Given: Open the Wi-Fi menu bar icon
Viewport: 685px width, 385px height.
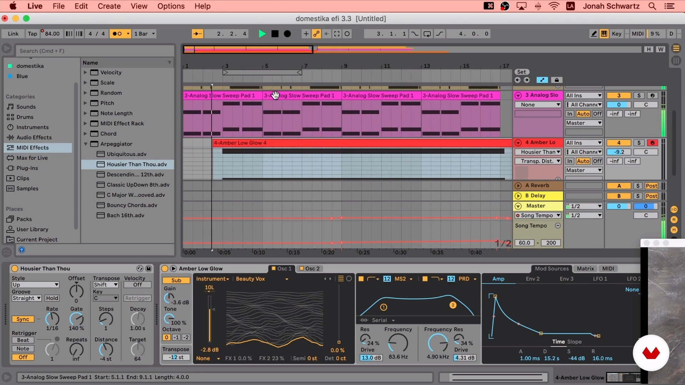Looking at the screenshot, I should 554,6.
